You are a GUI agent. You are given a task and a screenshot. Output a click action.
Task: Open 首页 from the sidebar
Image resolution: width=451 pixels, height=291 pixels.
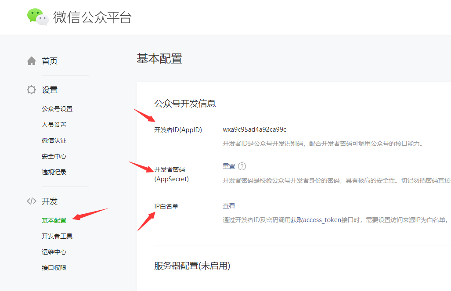[50, 61]
